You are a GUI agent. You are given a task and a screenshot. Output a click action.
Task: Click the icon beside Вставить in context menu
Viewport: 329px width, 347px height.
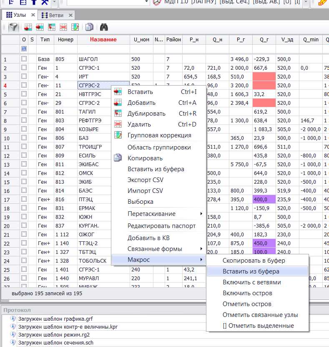click(x=118, y=92)
